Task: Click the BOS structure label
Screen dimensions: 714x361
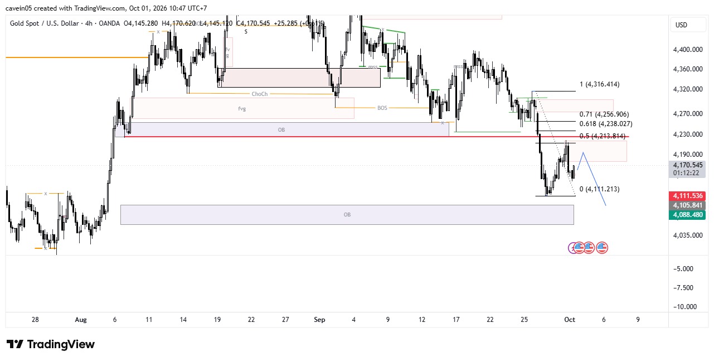Action: pyautogui.click(x=382, y=108)
